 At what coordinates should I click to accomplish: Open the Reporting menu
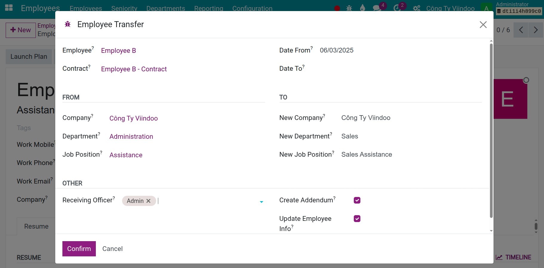click(x=209, y=8)
